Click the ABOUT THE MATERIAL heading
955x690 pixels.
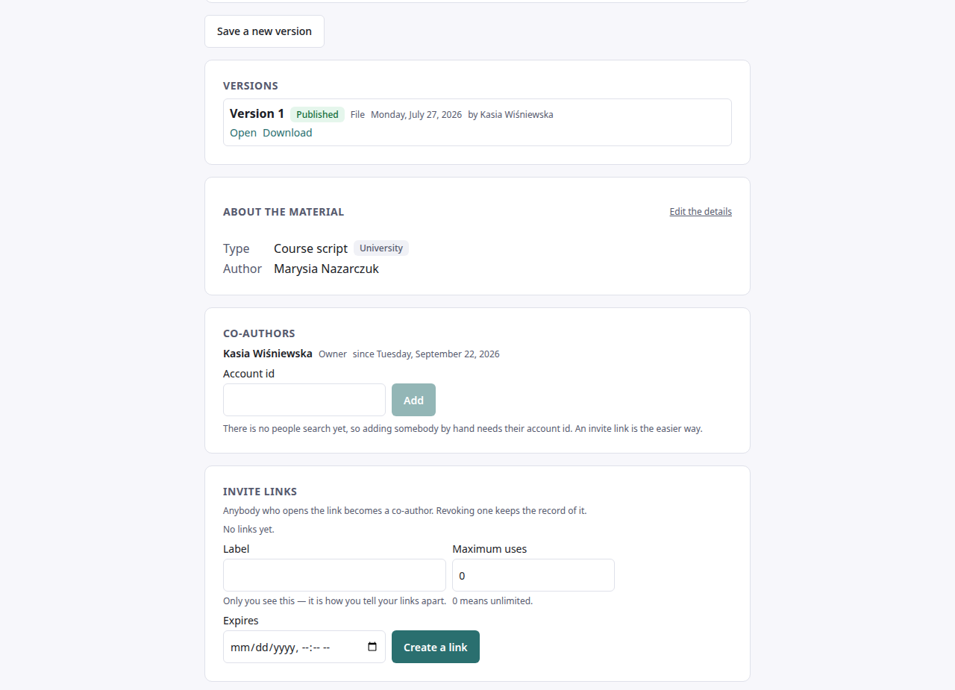pos(284,212)
